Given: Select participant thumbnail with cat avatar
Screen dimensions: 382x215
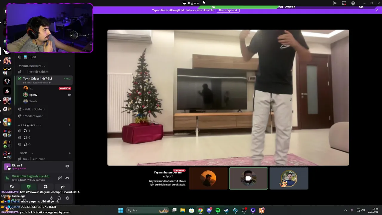Looking at the screenshot, I should (289, 178).
